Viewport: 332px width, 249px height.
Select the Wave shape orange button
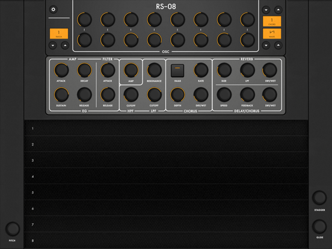point(272,34)
